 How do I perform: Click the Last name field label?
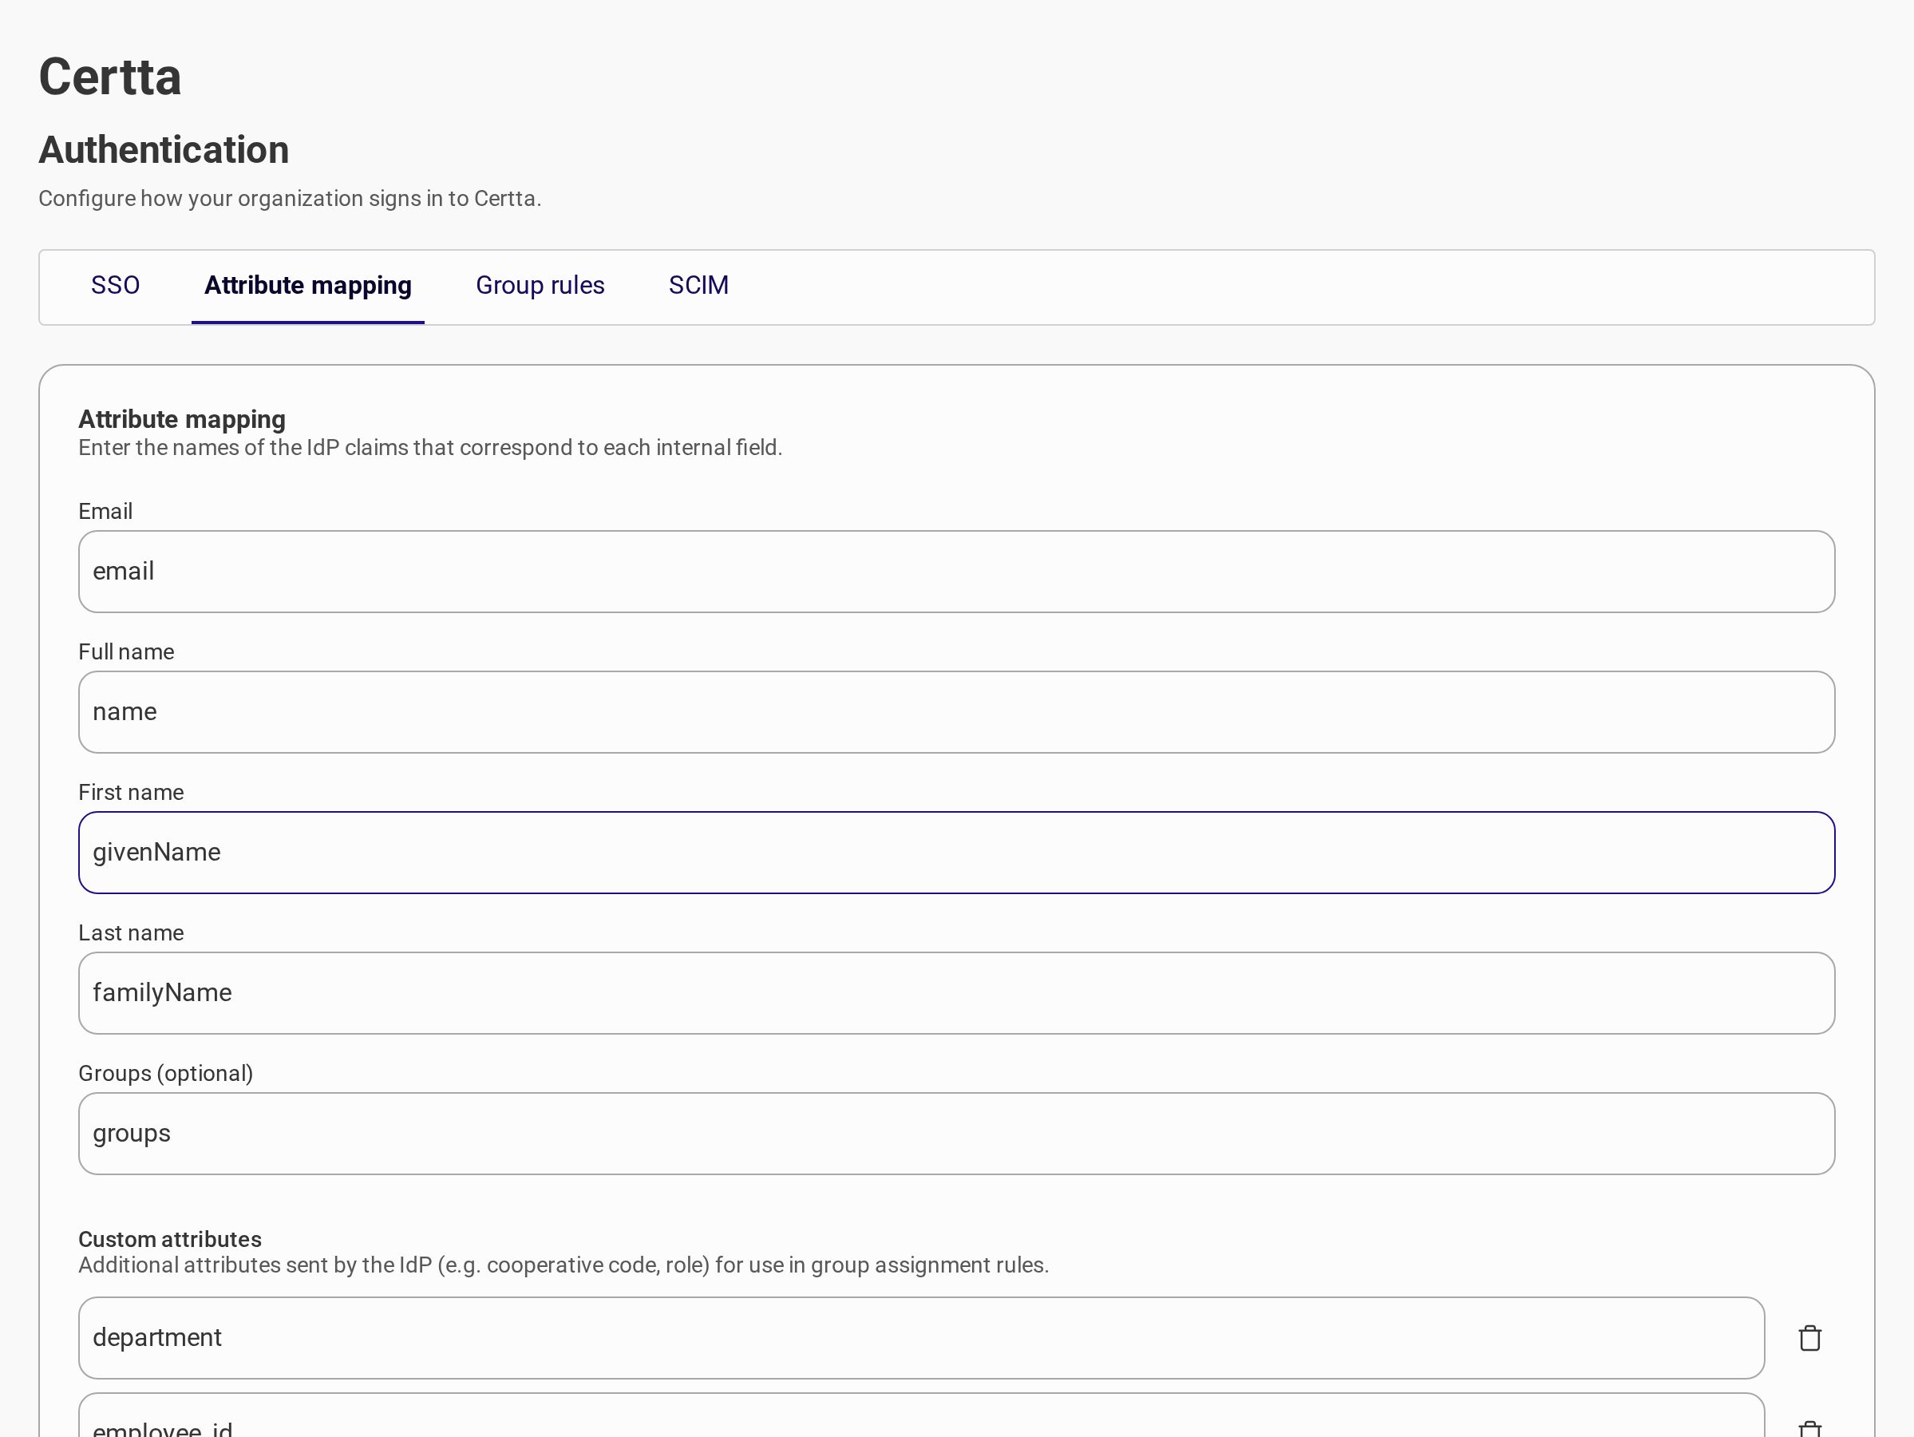[x=131, y=932]
